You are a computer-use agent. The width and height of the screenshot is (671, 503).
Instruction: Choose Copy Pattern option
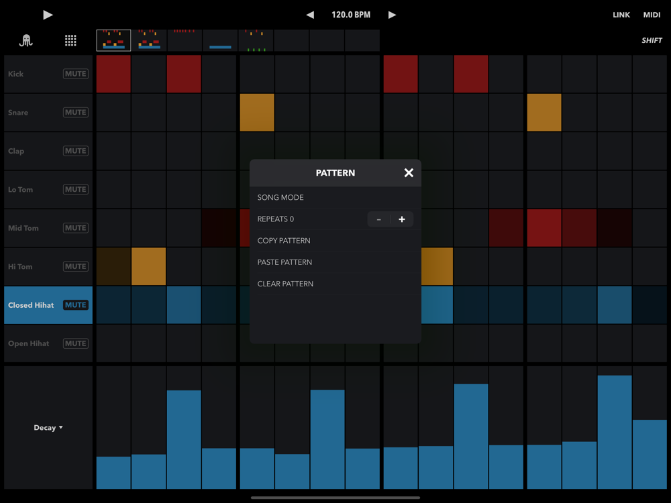coord(284,241)
